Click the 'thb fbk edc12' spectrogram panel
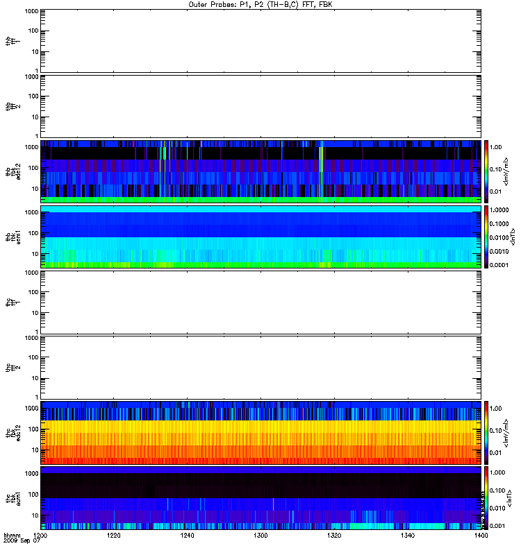Screen dimensions: 521x555 pyautogui.click(x=261, y=171)
